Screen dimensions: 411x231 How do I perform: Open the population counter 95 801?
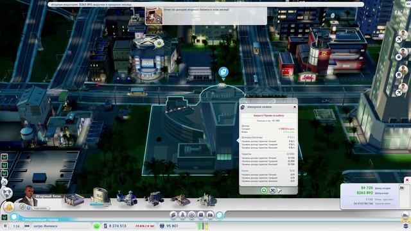(x=169, y=226)
